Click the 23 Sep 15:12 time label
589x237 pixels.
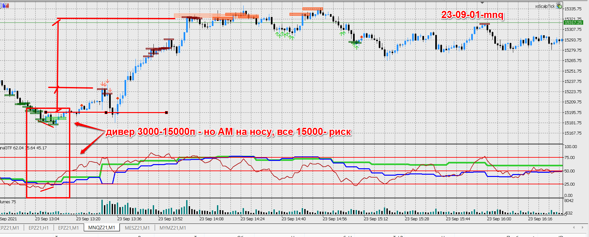(x=376, y=219)
